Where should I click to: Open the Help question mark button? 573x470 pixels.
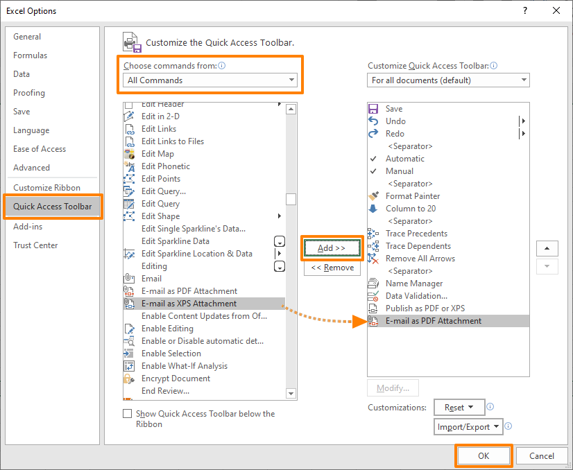tap(525, 10)
